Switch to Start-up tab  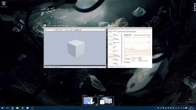click(125, 32)
